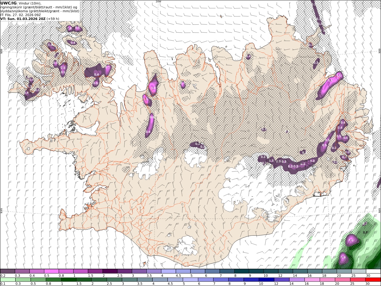Image resolution: width=381 pixels, height=286 pixels.
Task: Click the '(+59 h)' forecast offset
Action: pos(53,19)
